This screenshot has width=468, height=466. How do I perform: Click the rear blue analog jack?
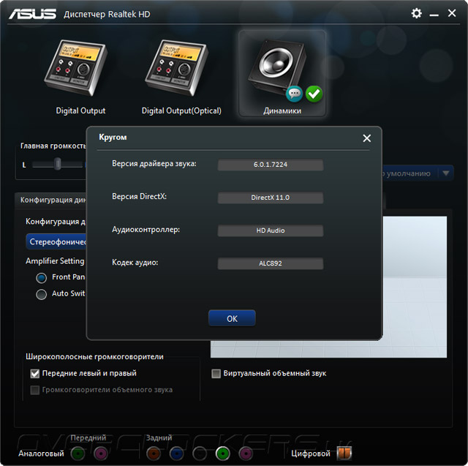177,454
